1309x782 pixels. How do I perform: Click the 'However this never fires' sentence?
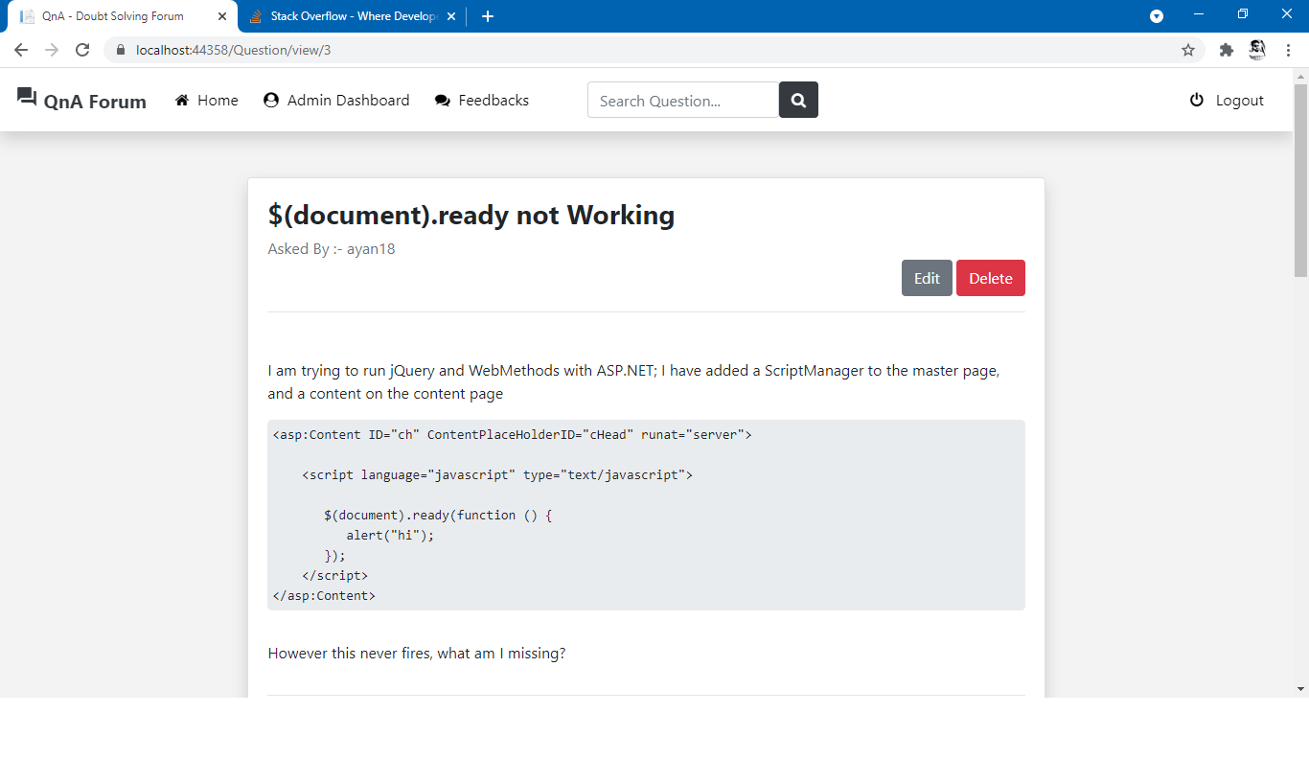pos(417,654)
